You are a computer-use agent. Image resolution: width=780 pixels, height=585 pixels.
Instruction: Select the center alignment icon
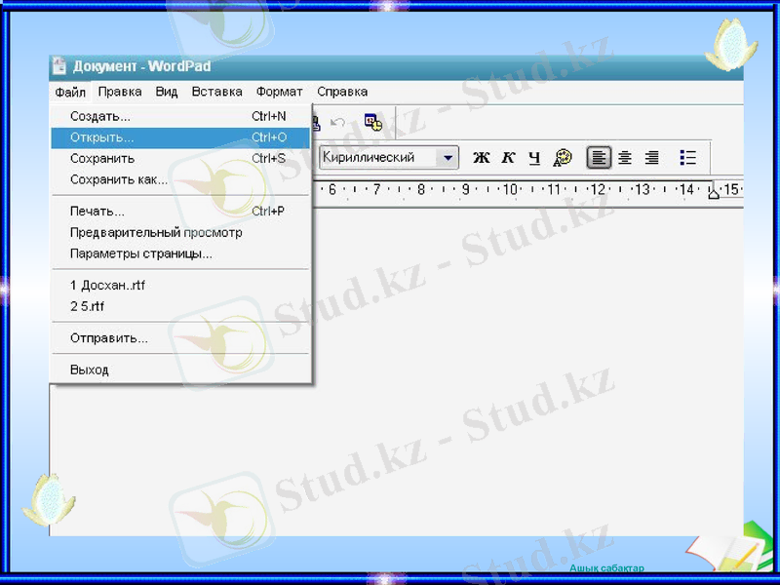point(625,156)
